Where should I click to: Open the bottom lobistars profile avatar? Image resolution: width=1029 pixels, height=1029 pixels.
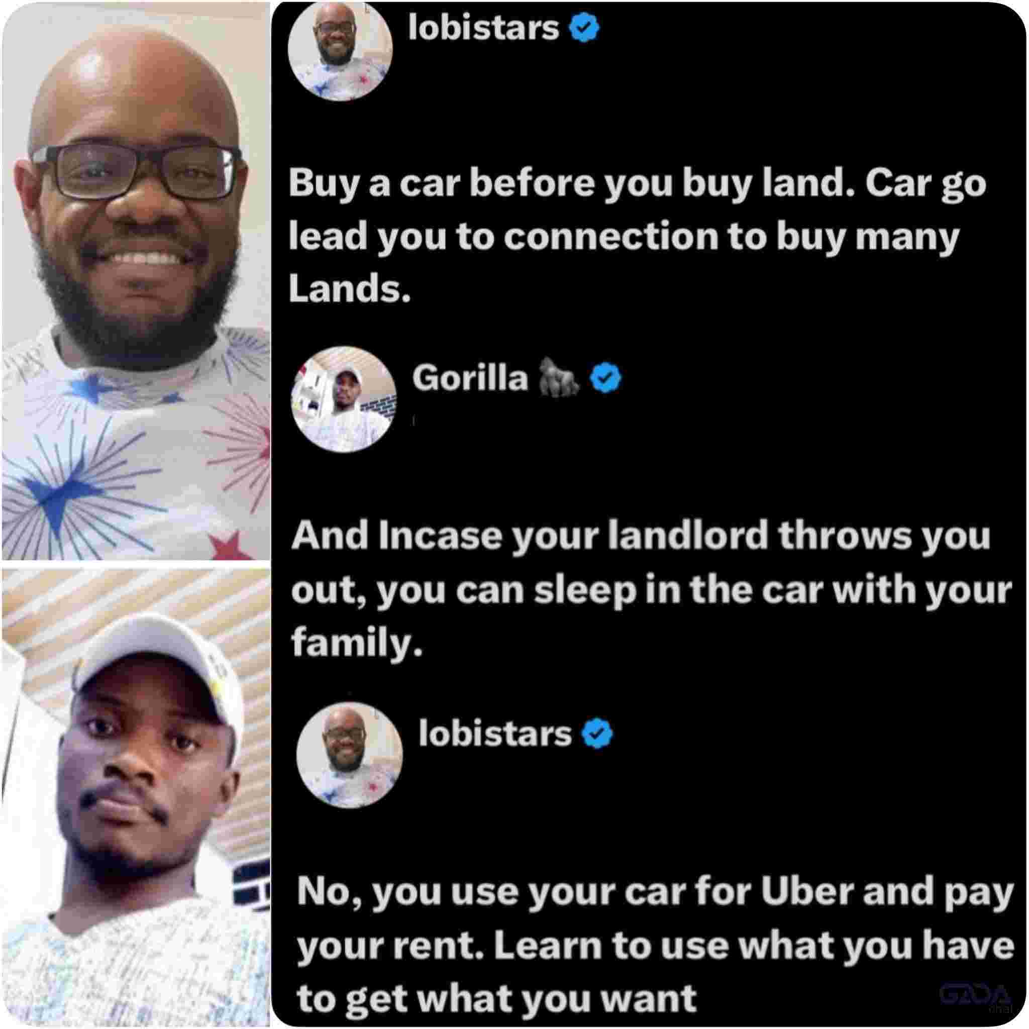pos(349,755)
